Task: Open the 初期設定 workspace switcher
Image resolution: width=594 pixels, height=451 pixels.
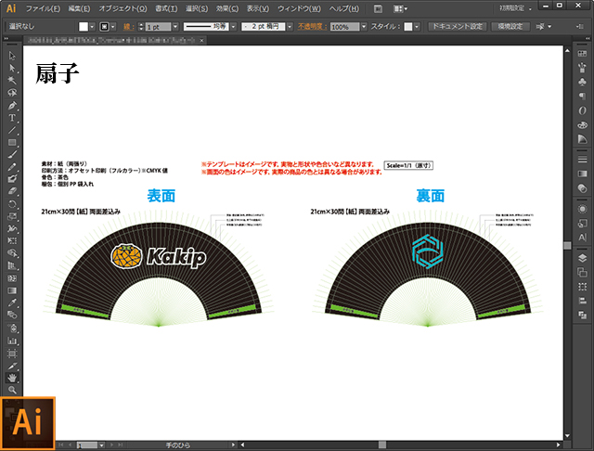Action: click(516, 8)
